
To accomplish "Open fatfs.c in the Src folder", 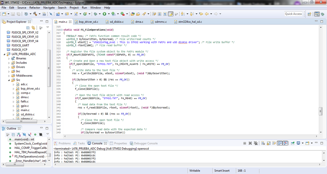I will point(25,101).
